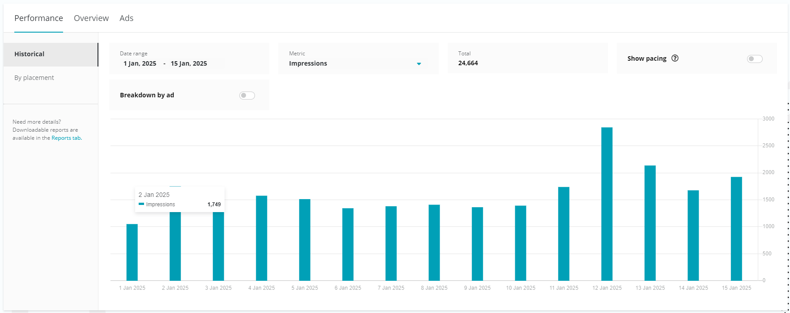Follow the Reports tab link
The height and width of the screenshot is (313, 790).
pyautogui.click(x=66, y=138)
